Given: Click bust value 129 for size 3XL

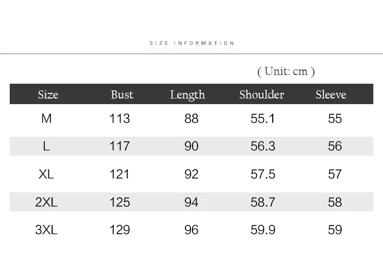Looking at the screenshot, I should (x=119, y=230).
